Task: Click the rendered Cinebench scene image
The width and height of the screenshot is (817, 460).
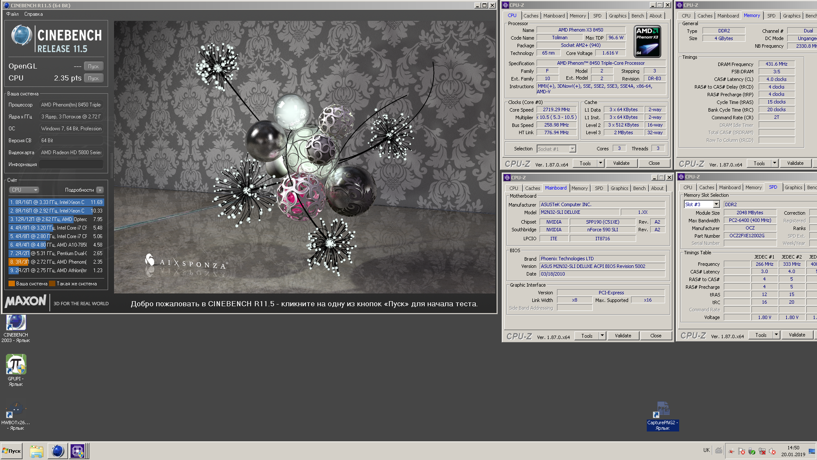Action: 305,157
